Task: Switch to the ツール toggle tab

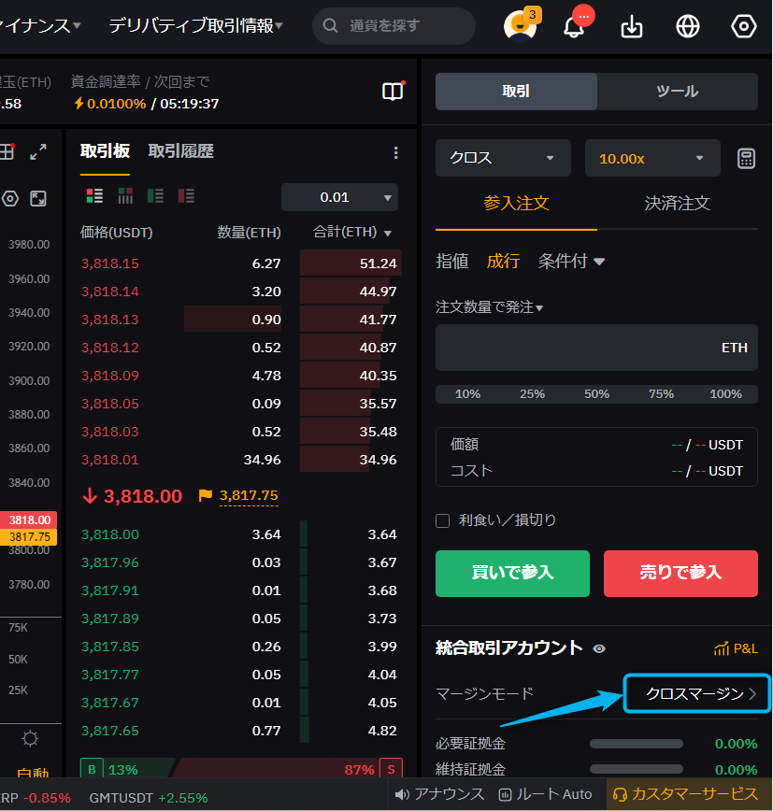Action: (x=677, y=92)
